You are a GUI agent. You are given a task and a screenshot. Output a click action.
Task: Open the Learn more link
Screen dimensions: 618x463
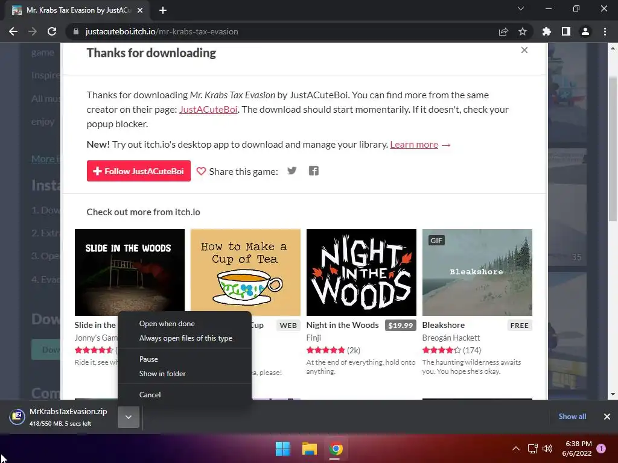coord(414,145)
